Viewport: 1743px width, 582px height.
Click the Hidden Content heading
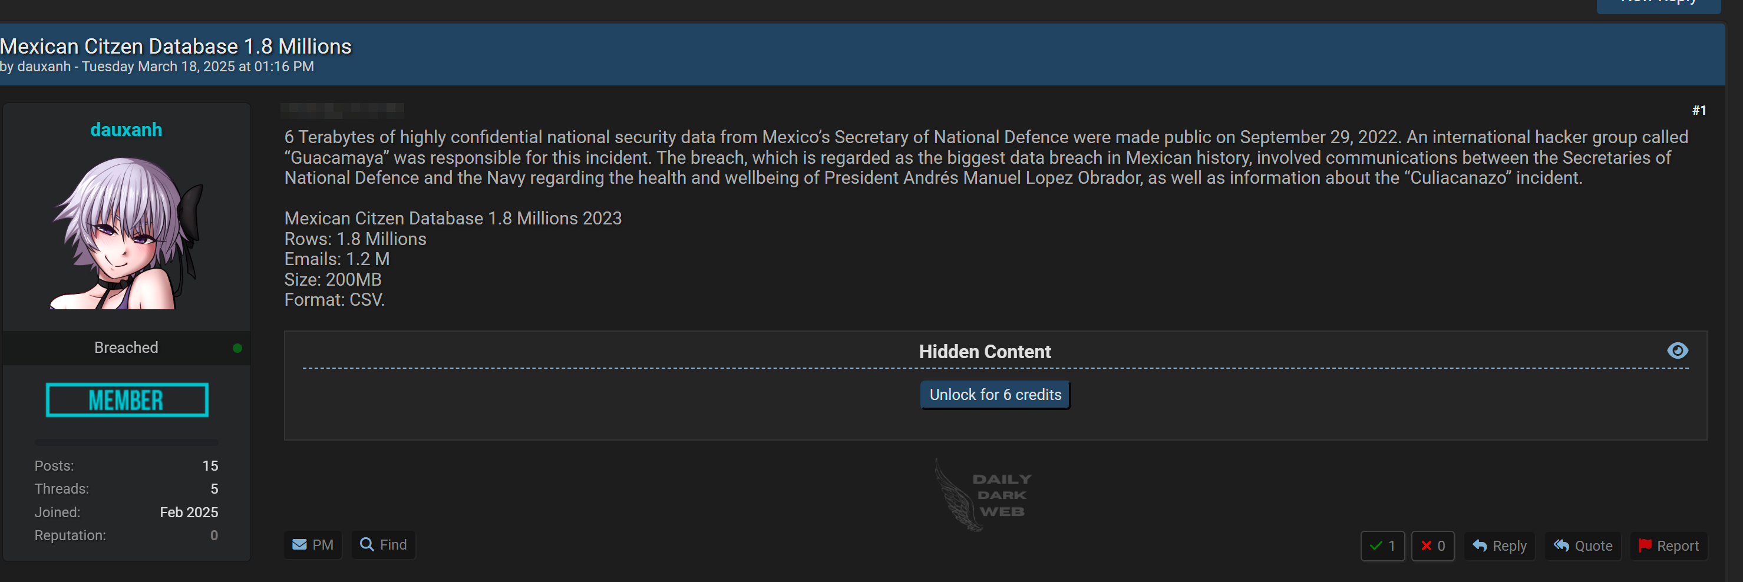[x=985, y=352]
